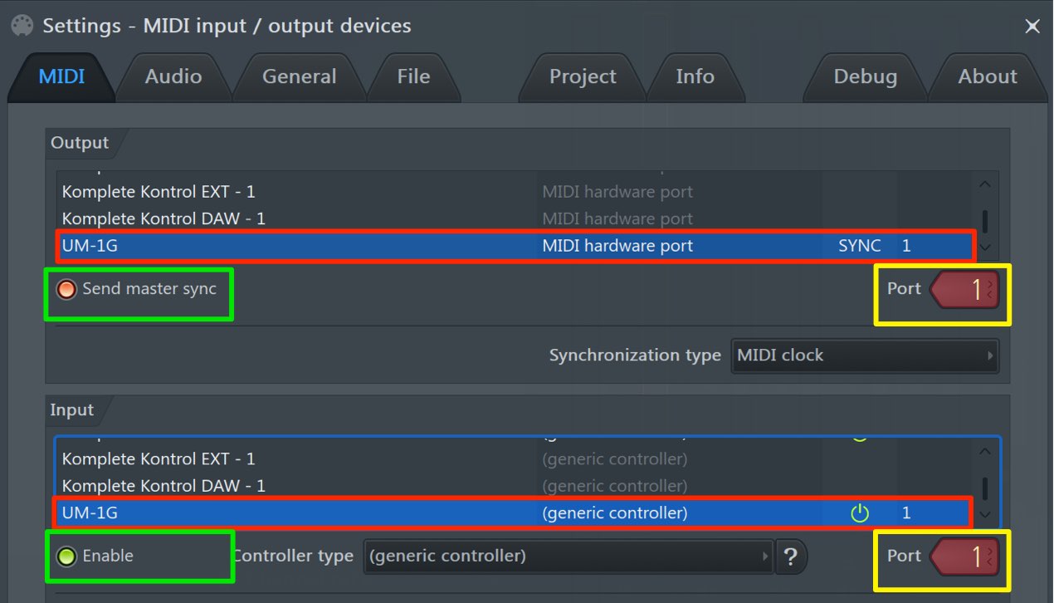Screen dimensions: 1054x603
Task: Select Komplete Kontrol EXT - 1 input
Action: pos(515,459)
